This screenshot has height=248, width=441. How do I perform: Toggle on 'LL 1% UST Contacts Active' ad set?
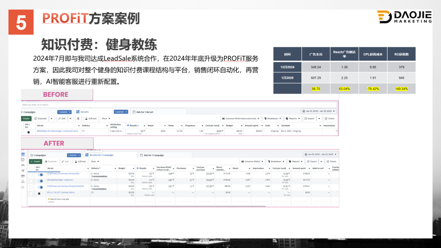[x=40, y=193]
